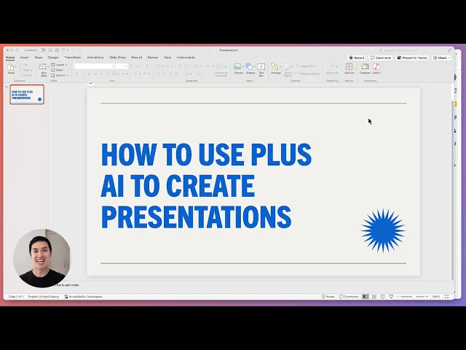Screen dimensions: 466x350
Task: Click the Paste clipboard icon
Action: [x=11, y=67]
